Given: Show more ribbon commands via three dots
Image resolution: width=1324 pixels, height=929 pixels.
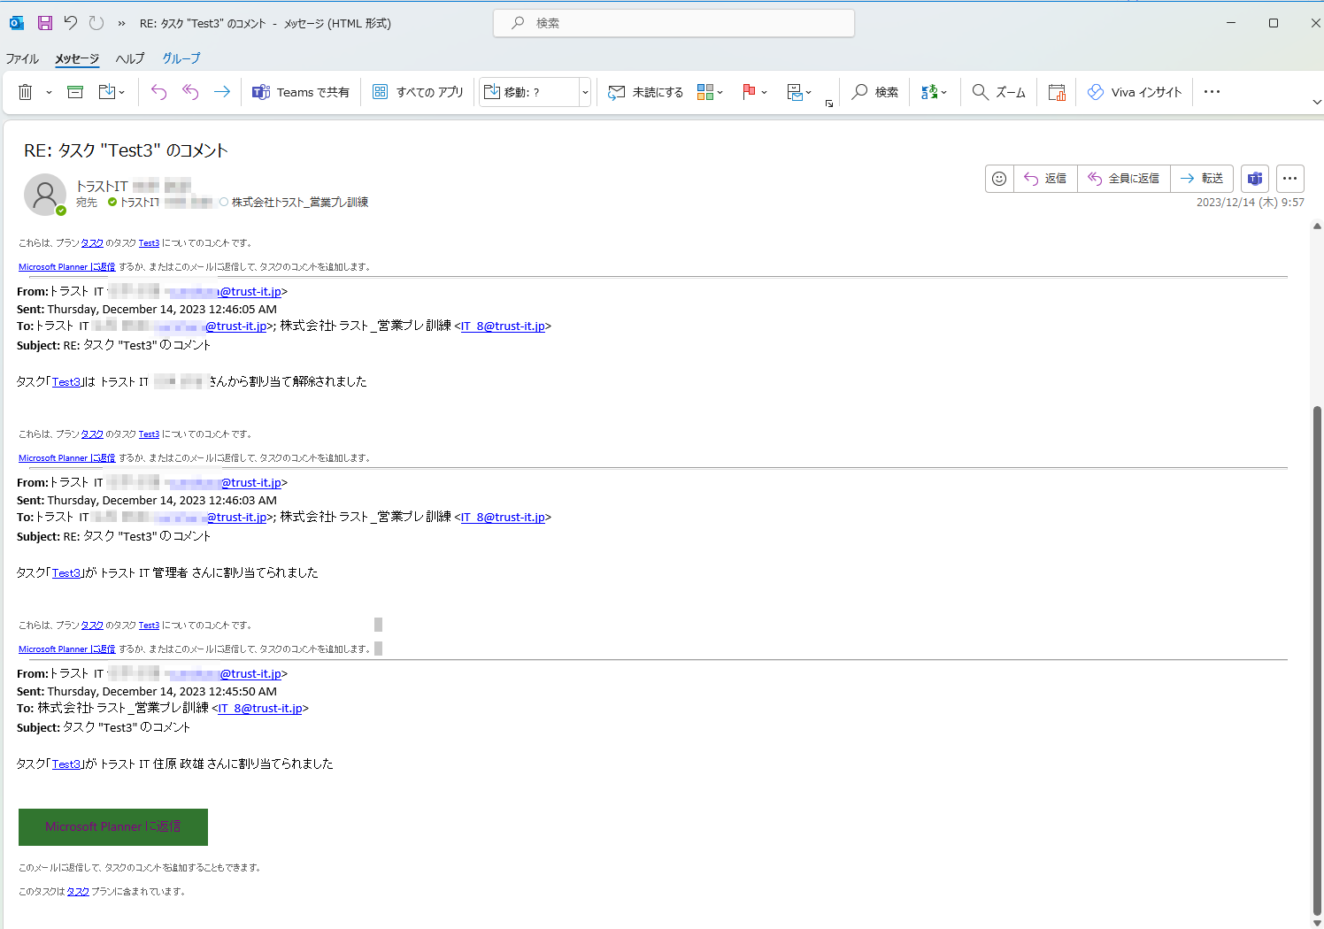Looking at the screenshot, I should coord(1212,92).
